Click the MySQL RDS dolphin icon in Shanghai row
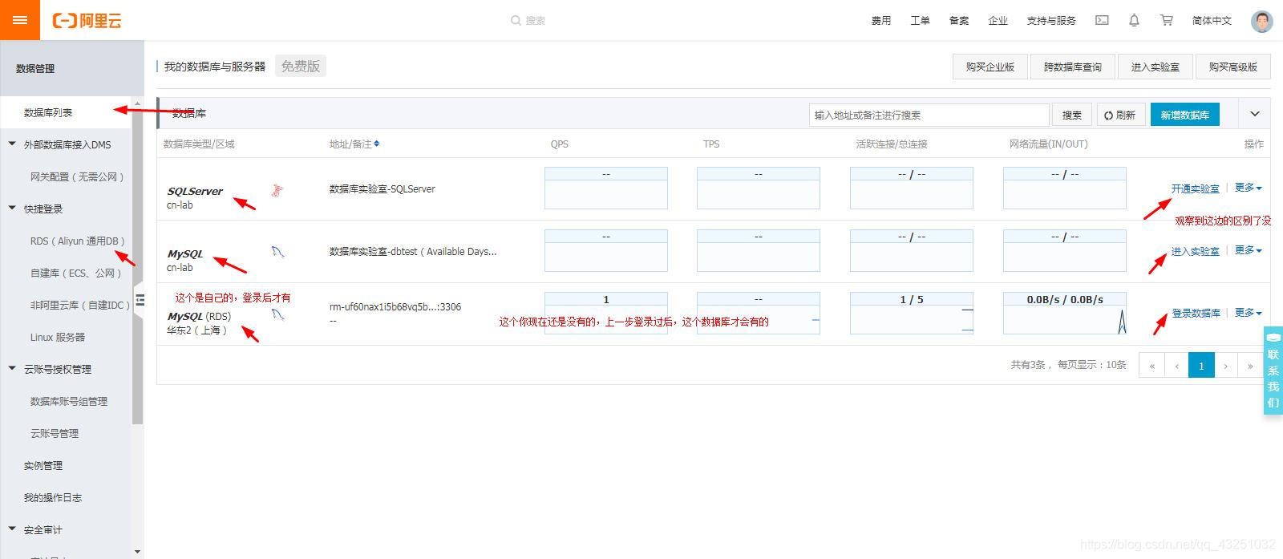This screenshot has height=559, width=1283. coord(277,314)
